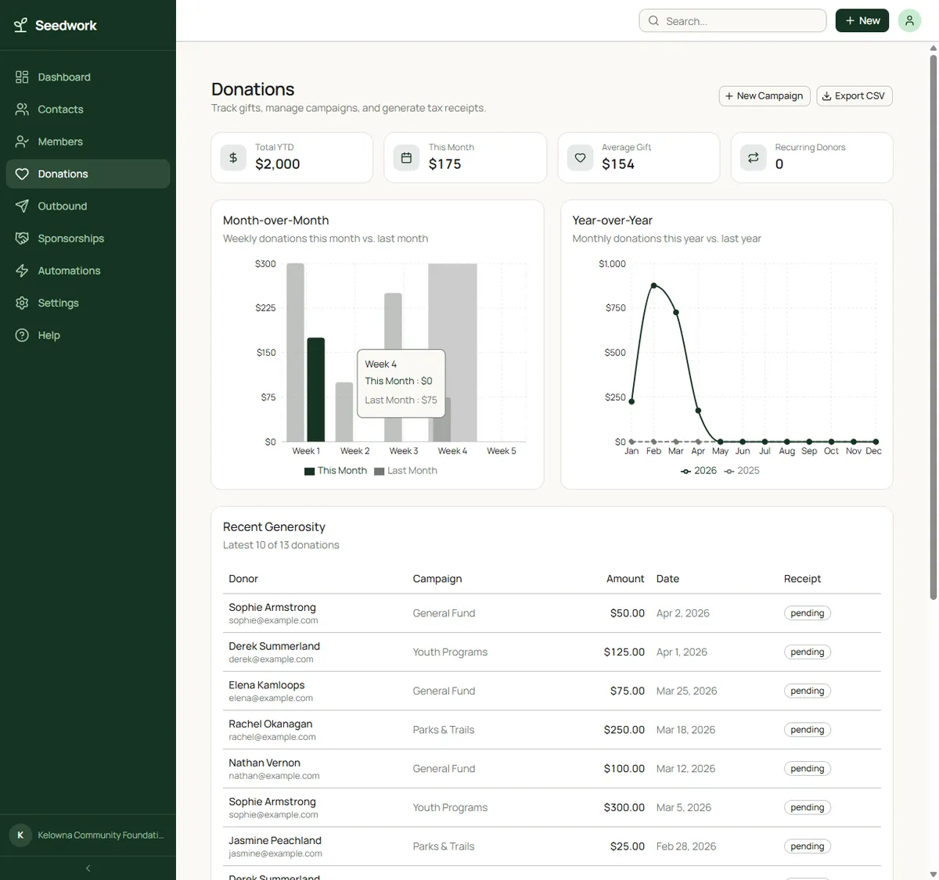Open the New dropdown button

(862, 20)
